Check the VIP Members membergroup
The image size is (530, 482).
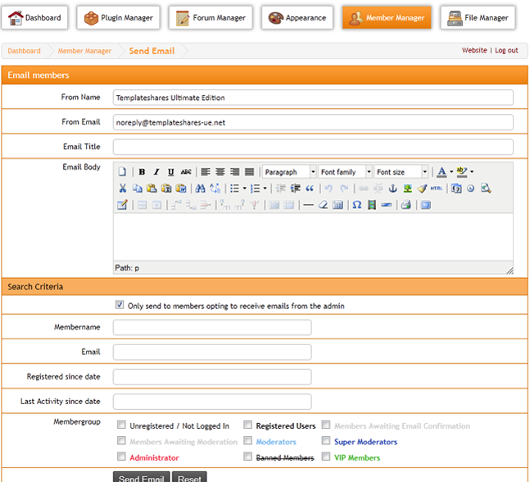(326, 457)
